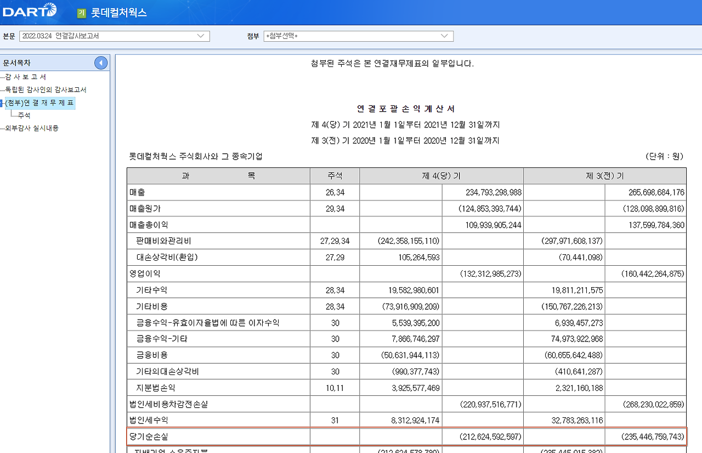This screenshot has height=453, width=702.
Task: Click the 과목 column header
Action: tap(219, 176)
